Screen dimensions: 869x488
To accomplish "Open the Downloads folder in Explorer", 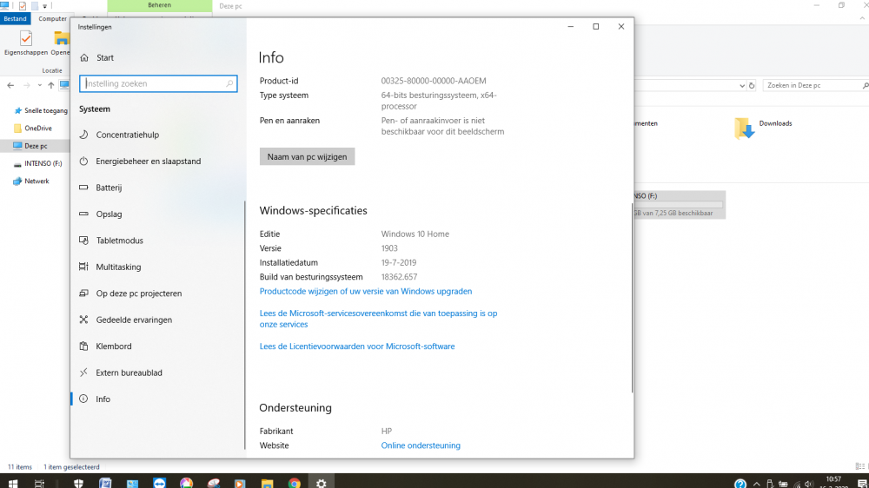I will [764, 128].
